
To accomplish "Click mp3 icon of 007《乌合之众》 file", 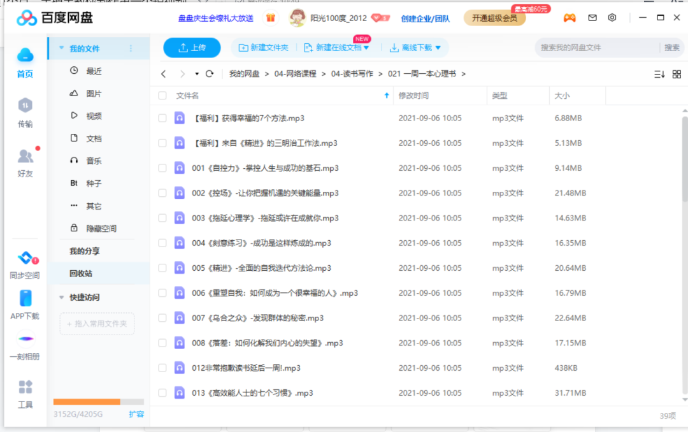I will 180,318.
